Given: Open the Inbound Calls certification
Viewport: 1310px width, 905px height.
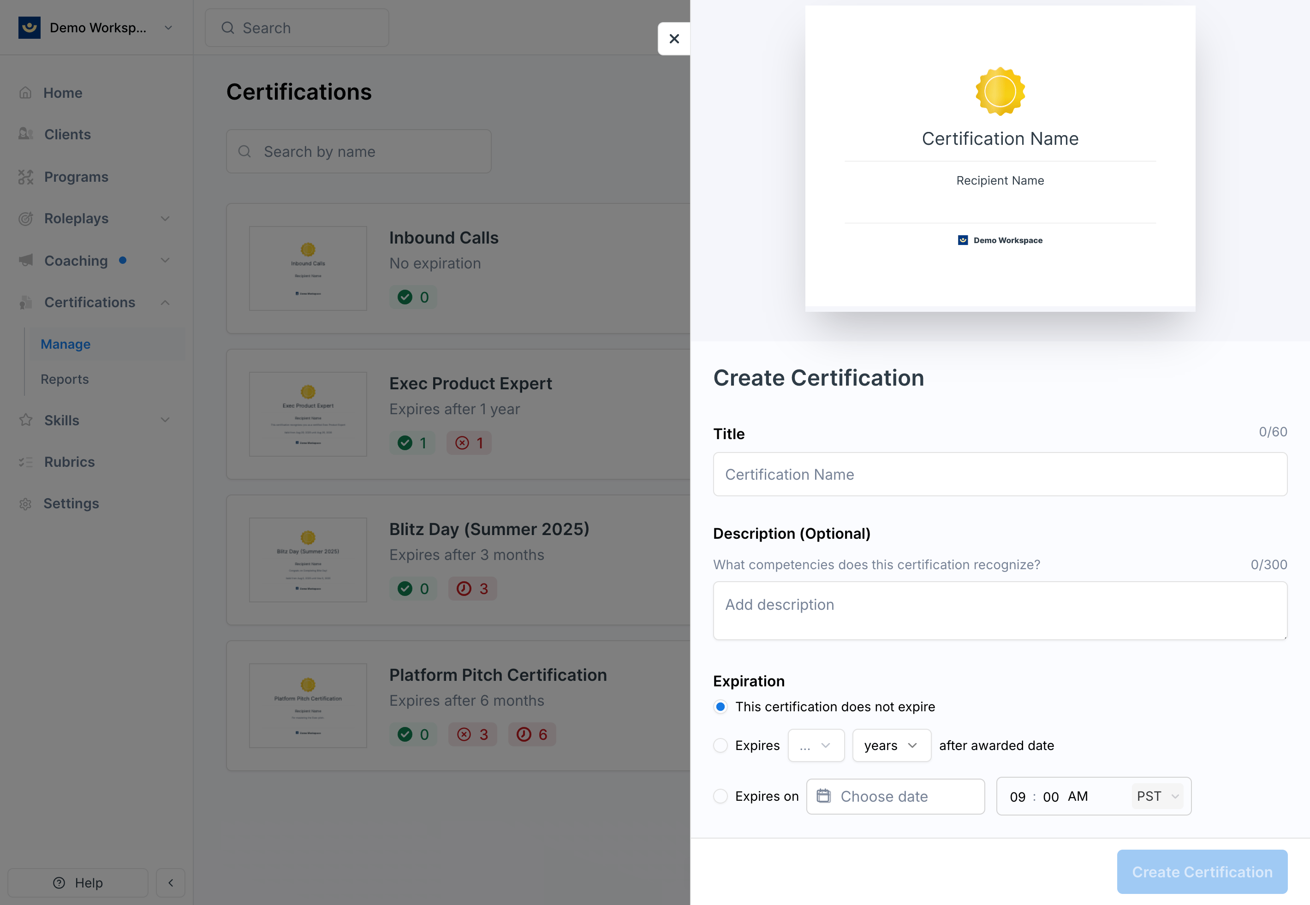Looking at the screenshot, I should click(x=443, y=238).
